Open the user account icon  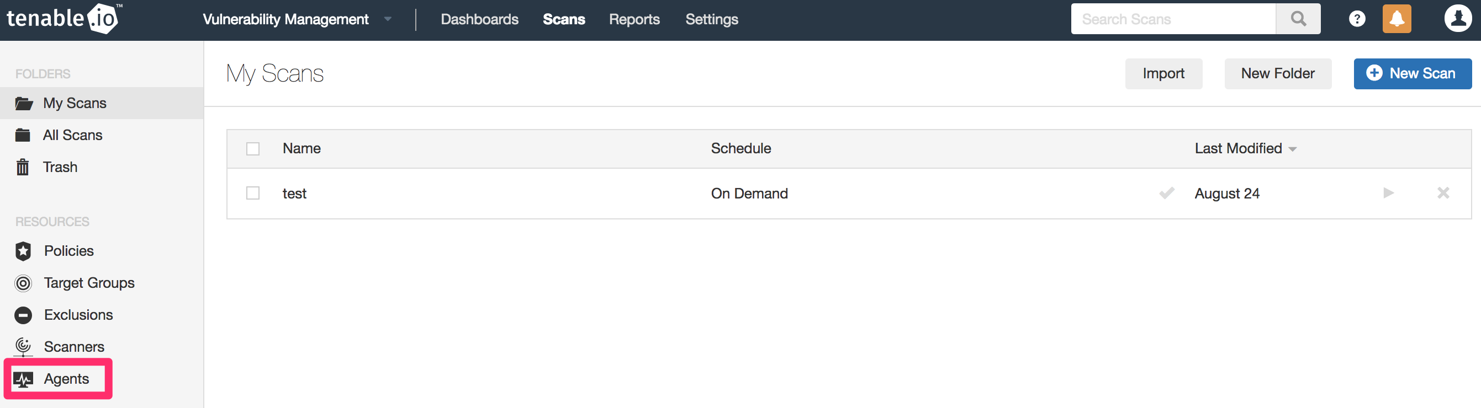1457,19
